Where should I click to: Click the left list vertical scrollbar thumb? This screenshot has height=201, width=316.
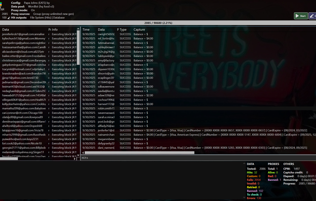(78, 47)
